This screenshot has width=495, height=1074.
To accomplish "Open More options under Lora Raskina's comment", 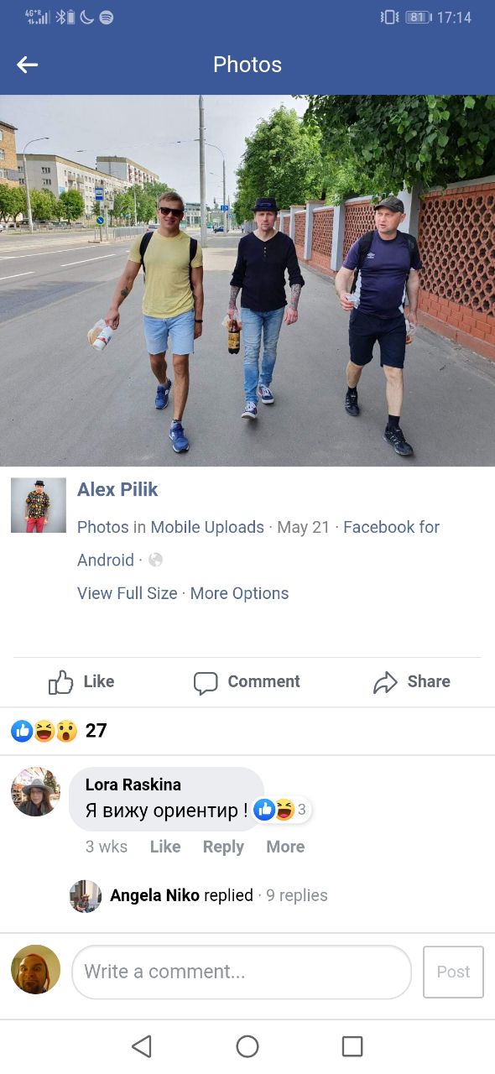I will coord(285,847).
